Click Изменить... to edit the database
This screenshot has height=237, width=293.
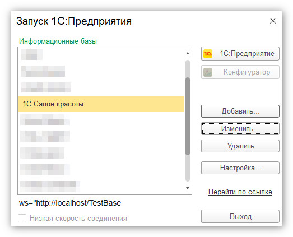[x=240, y=128]
